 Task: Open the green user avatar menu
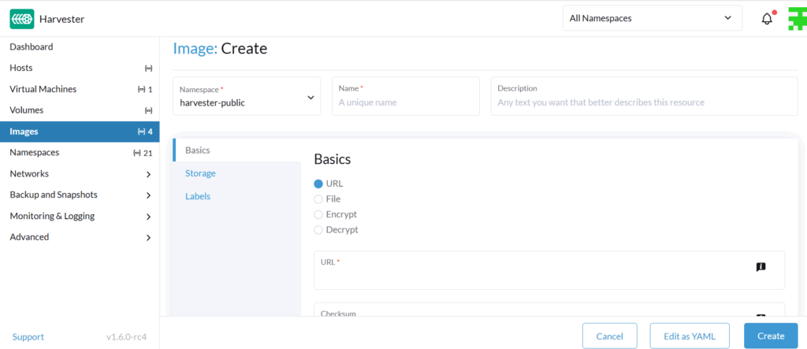(x=797, y=19)
